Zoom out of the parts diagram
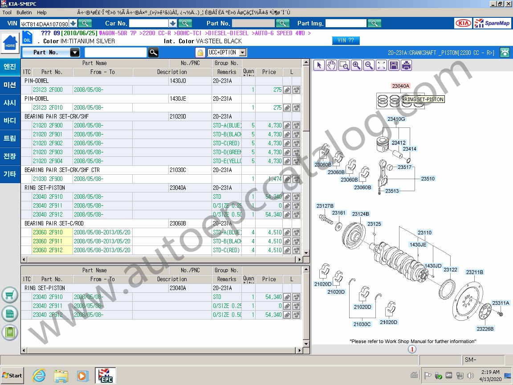 point(369,66)
